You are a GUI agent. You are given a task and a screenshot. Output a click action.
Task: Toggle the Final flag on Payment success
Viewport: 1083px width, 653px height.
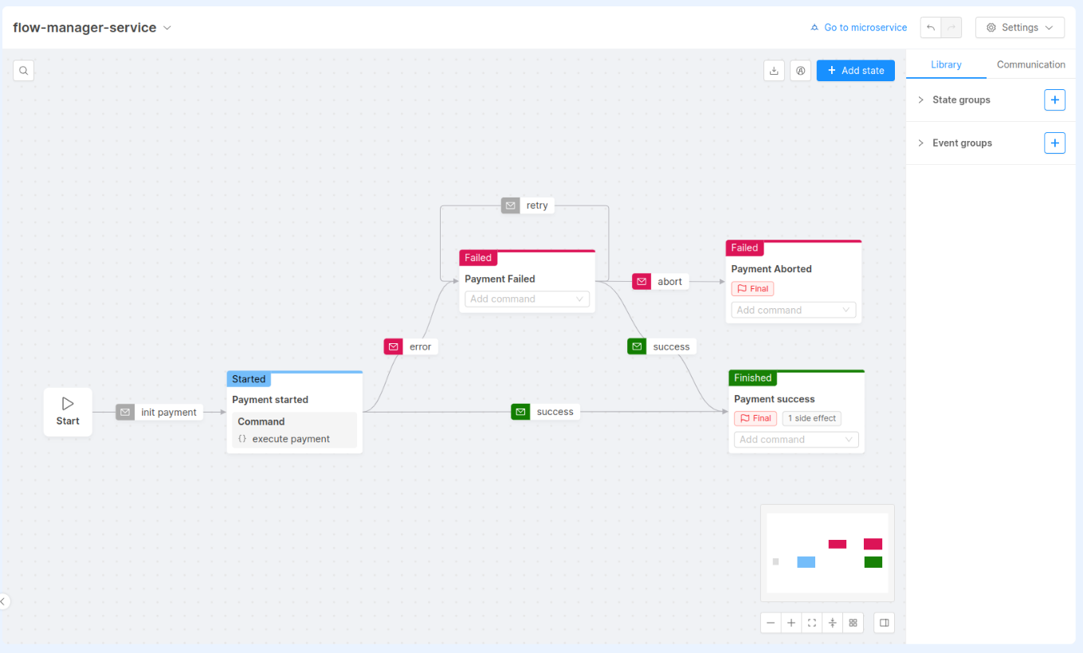tap(755, 417)
